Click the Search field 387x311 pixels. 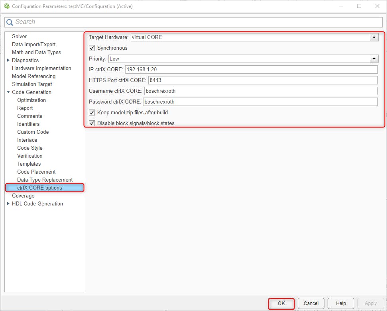[x=194, y=22]
